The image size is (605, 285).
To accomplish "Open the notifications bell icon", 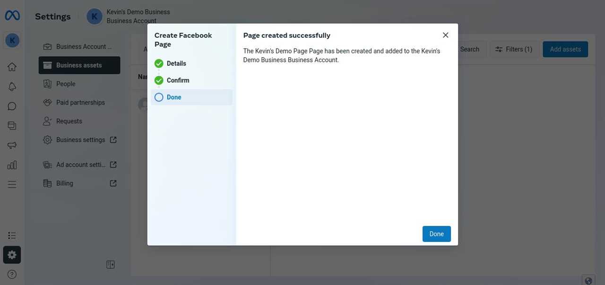I will click(12, 86).
